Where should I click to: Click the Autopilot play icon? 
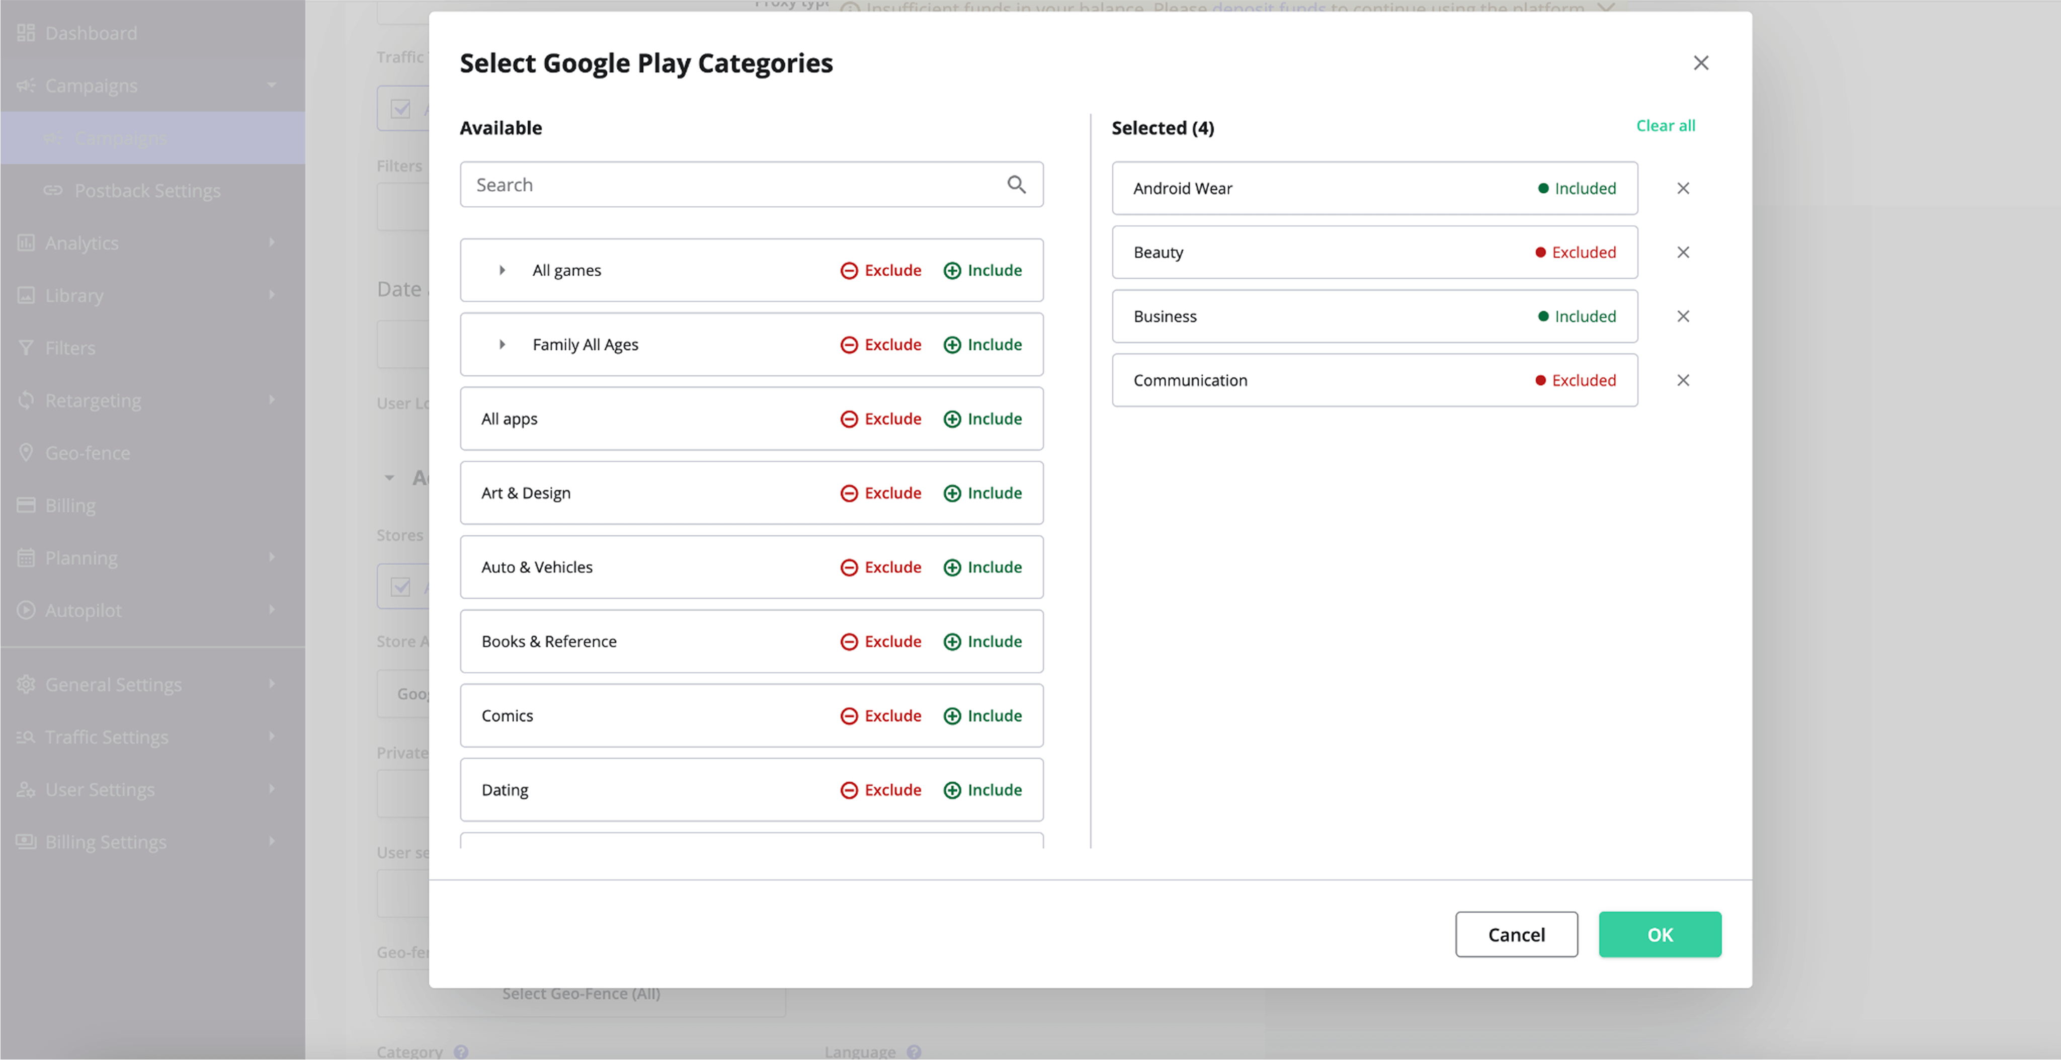26,610
